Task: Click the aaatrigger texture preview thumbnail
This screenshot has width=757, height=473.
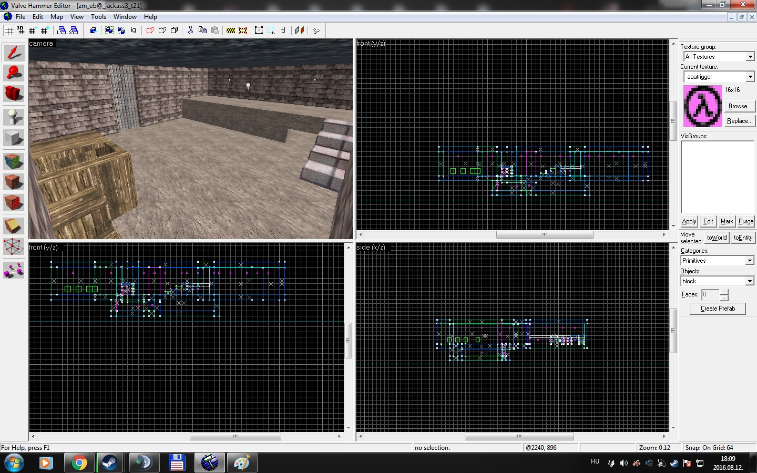Action: pos(702,106)
